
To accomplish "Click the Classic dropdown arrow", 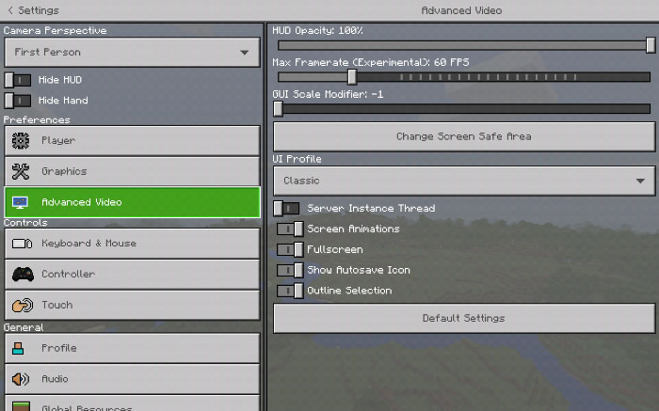I will [x=640, y=181].
